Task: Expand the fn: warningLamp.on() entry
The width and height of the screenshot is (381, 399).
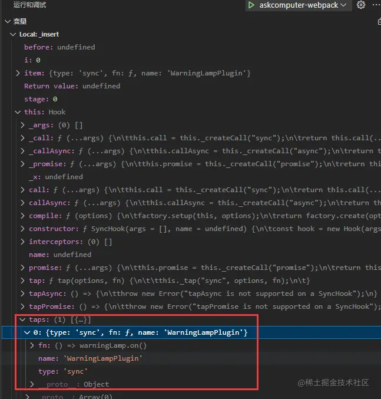Action: point(32,345)
